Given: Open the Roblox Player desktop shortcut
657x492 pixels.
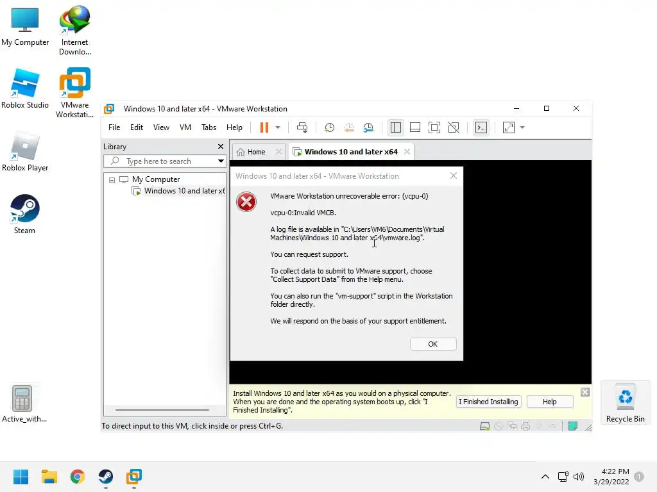Looking at the screenshot, I should point(25,151).
